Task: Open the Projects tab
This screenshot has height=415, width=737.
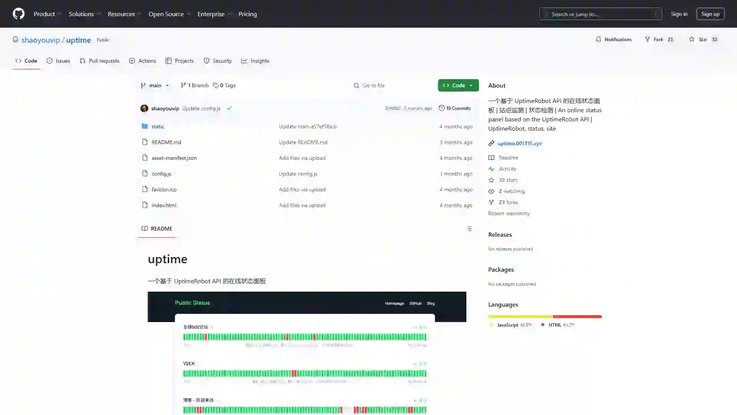Action: [x=179, y=61]
